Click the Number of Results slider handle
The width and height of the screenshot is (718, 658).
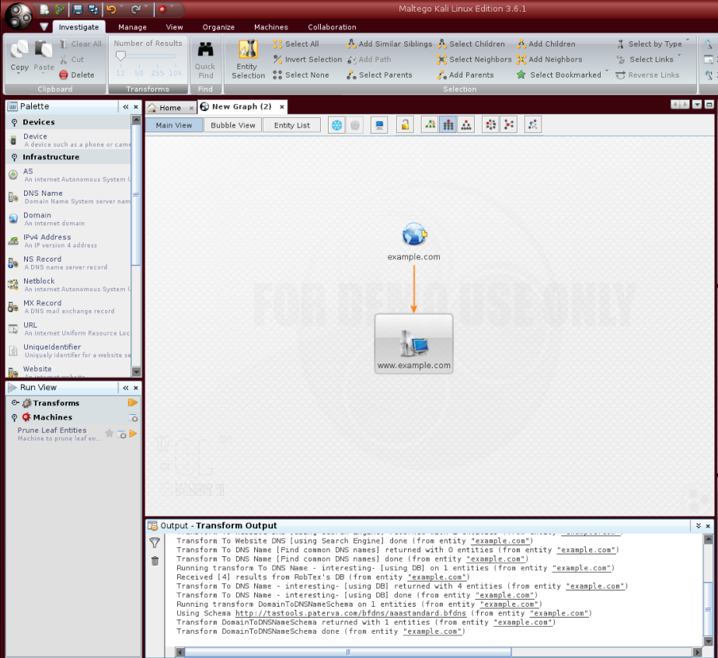[120, 56]
